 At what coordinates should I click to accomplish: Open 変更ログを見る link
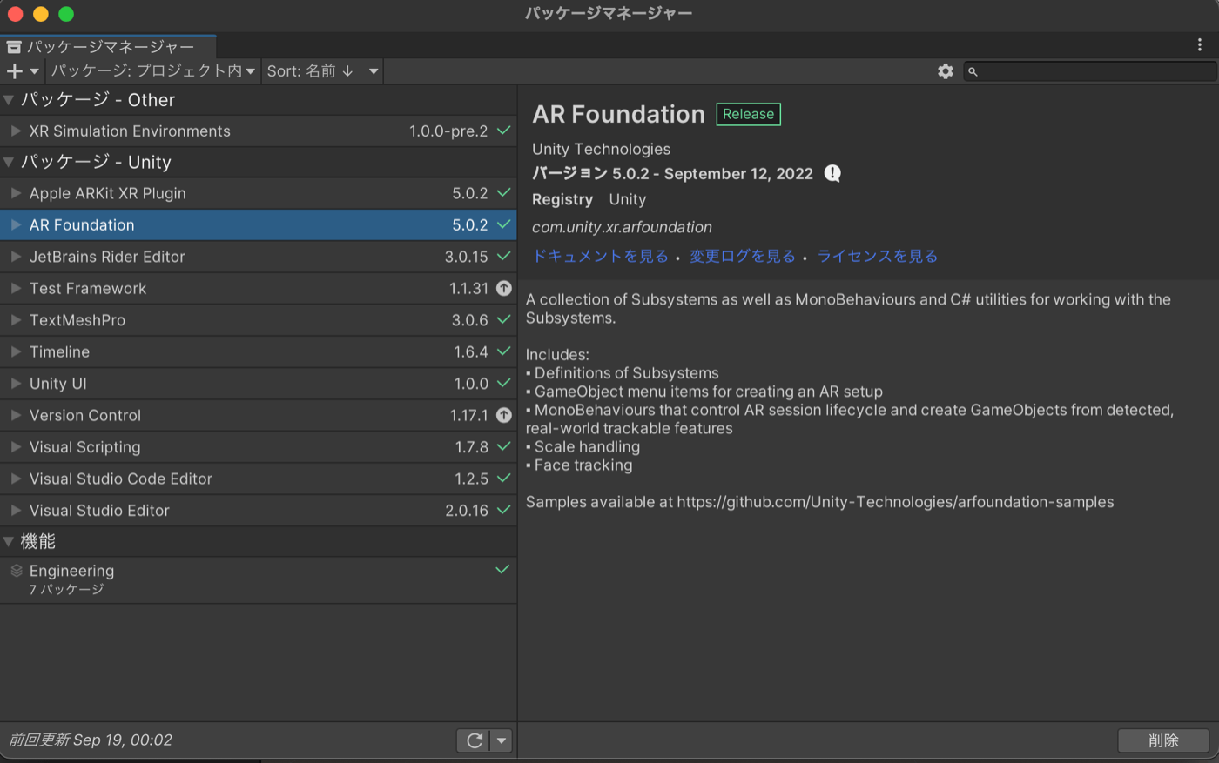[743, 256]
